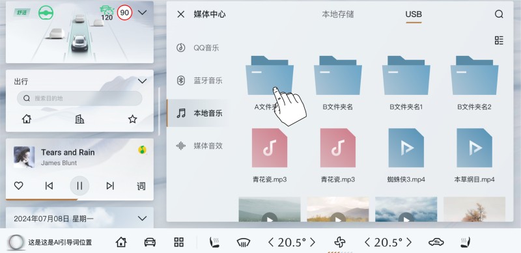The image size is (521, 253).
Task: Open the media center search
Action: 499,14
